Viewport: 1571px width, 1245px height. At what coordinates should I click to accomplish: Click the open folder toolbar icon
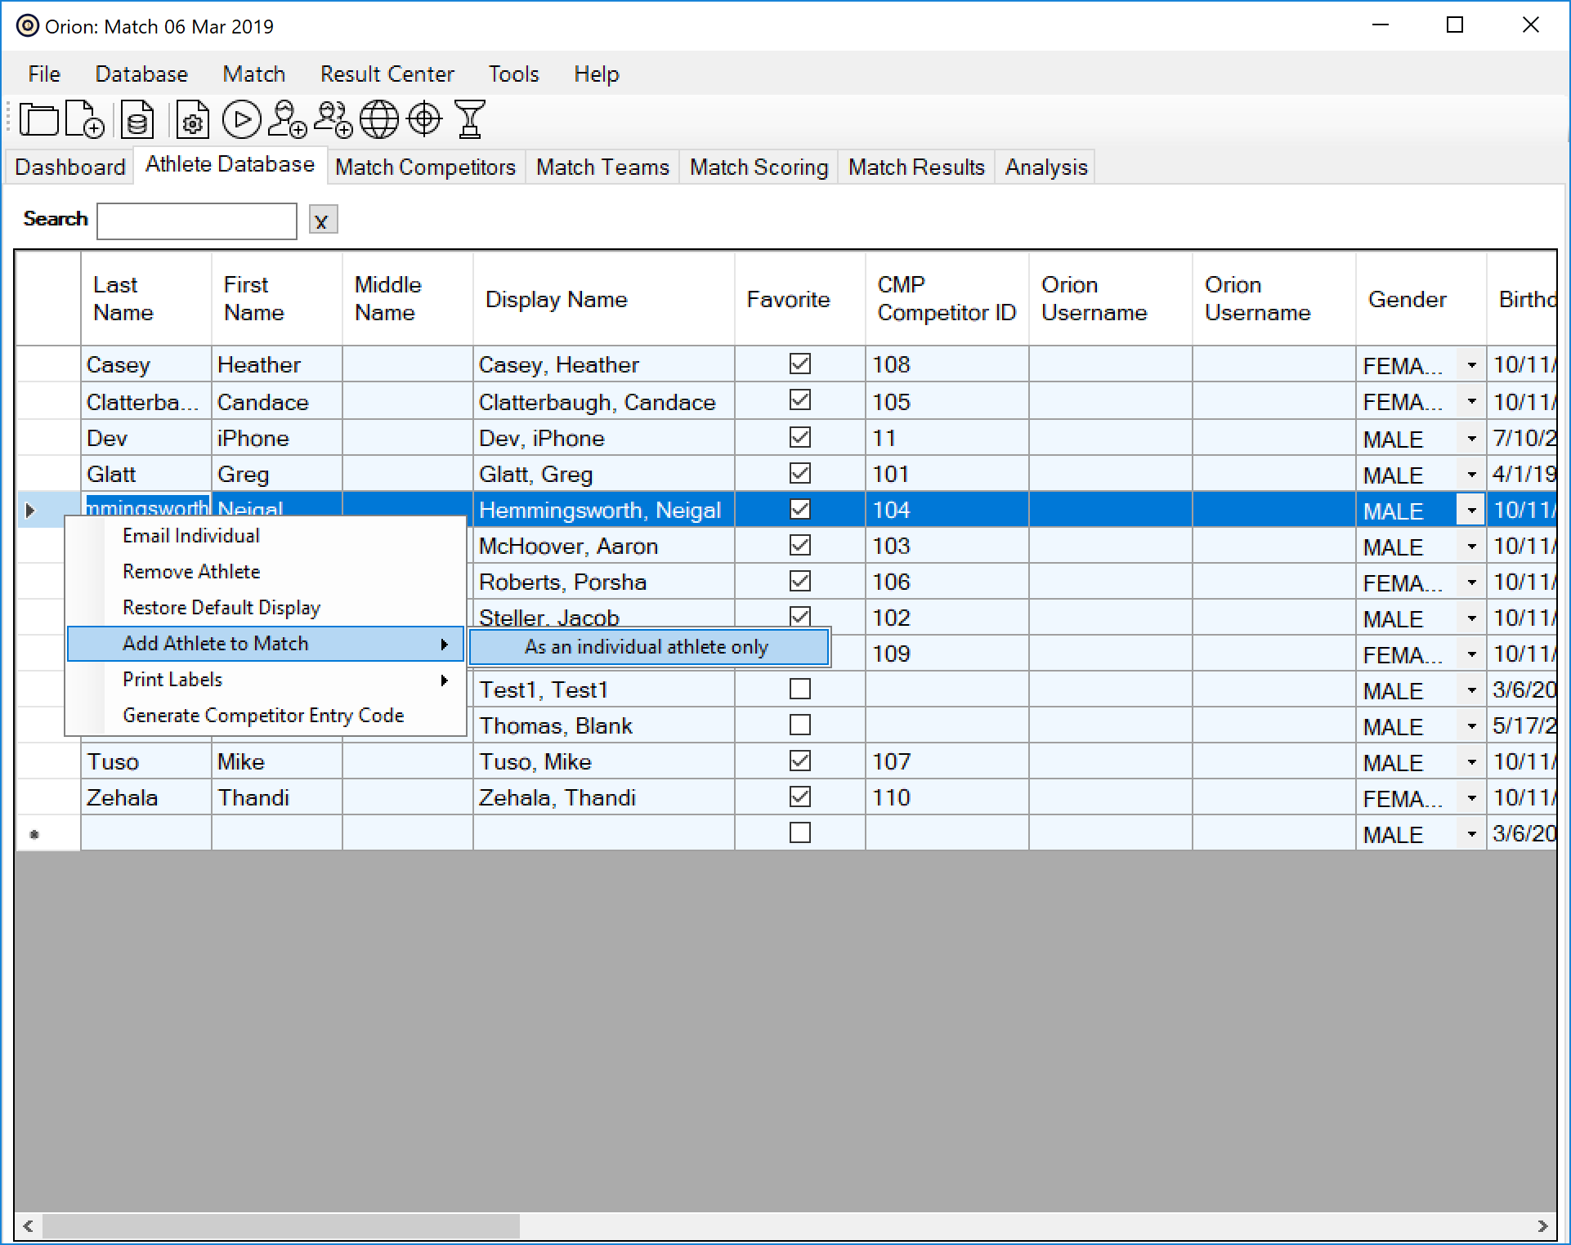pos(38,120)
